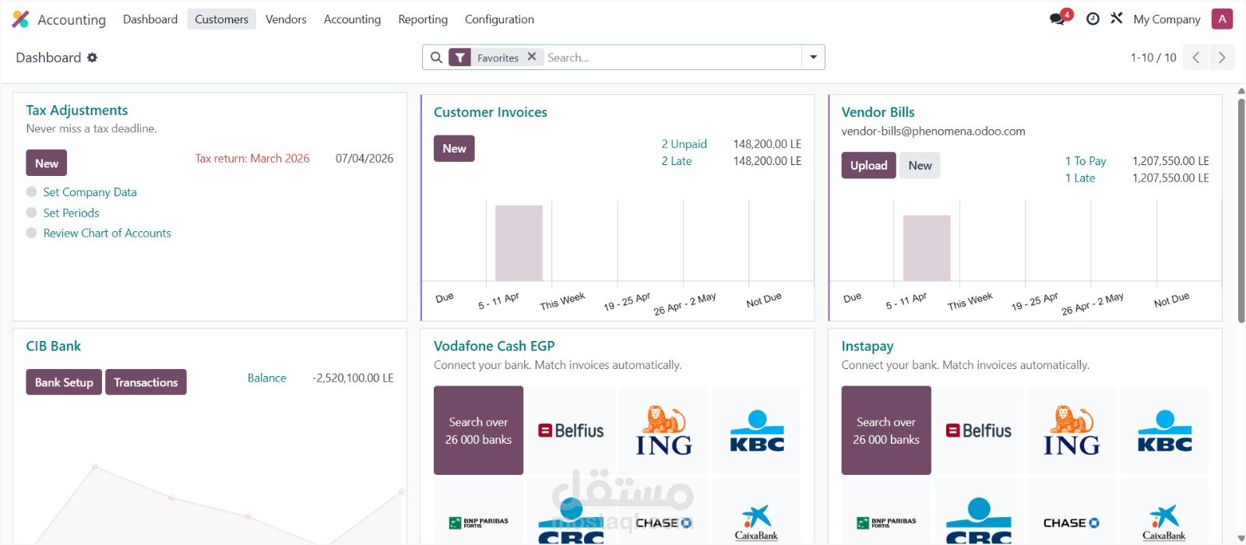The height and width of the screenshot is (545, 1246).
Task: Click the search magnifier icon
Action: coord(436,58)
